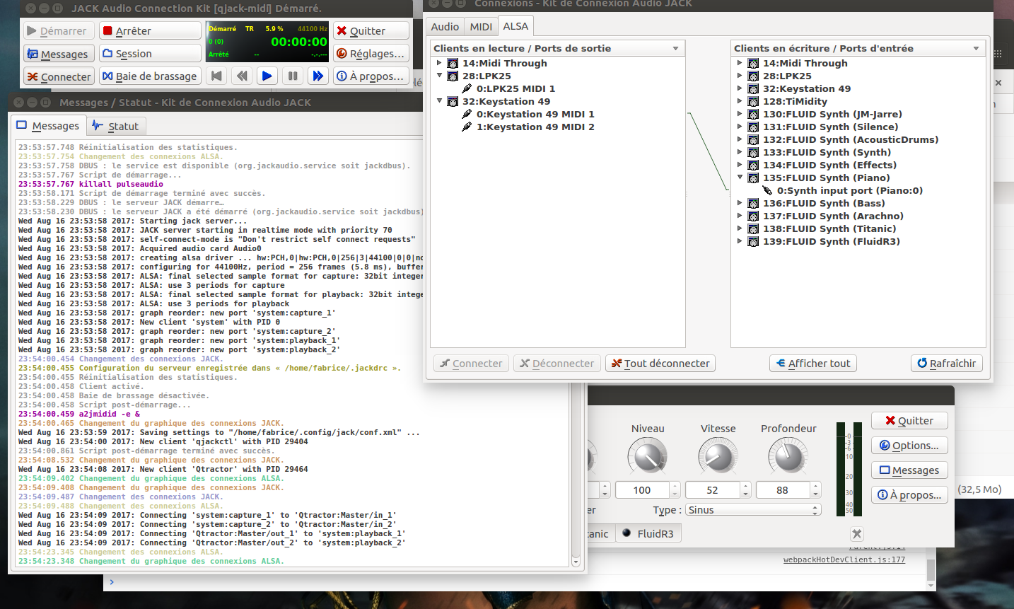Click the transport rewind-to-start icon

point(217,76)
